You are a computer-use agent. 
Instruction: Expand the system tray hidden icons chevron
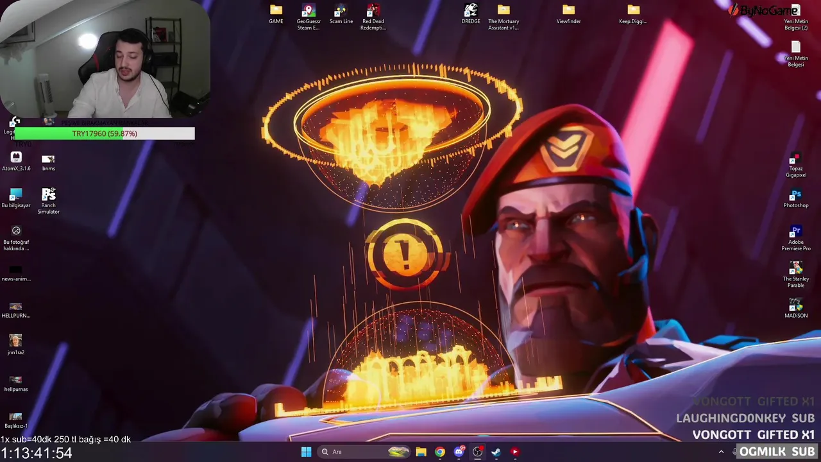coord(721,452)
